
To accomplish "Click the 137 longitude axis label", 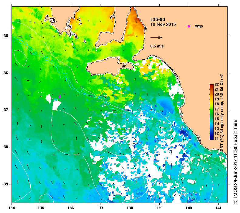I will [x=100, y=208].
